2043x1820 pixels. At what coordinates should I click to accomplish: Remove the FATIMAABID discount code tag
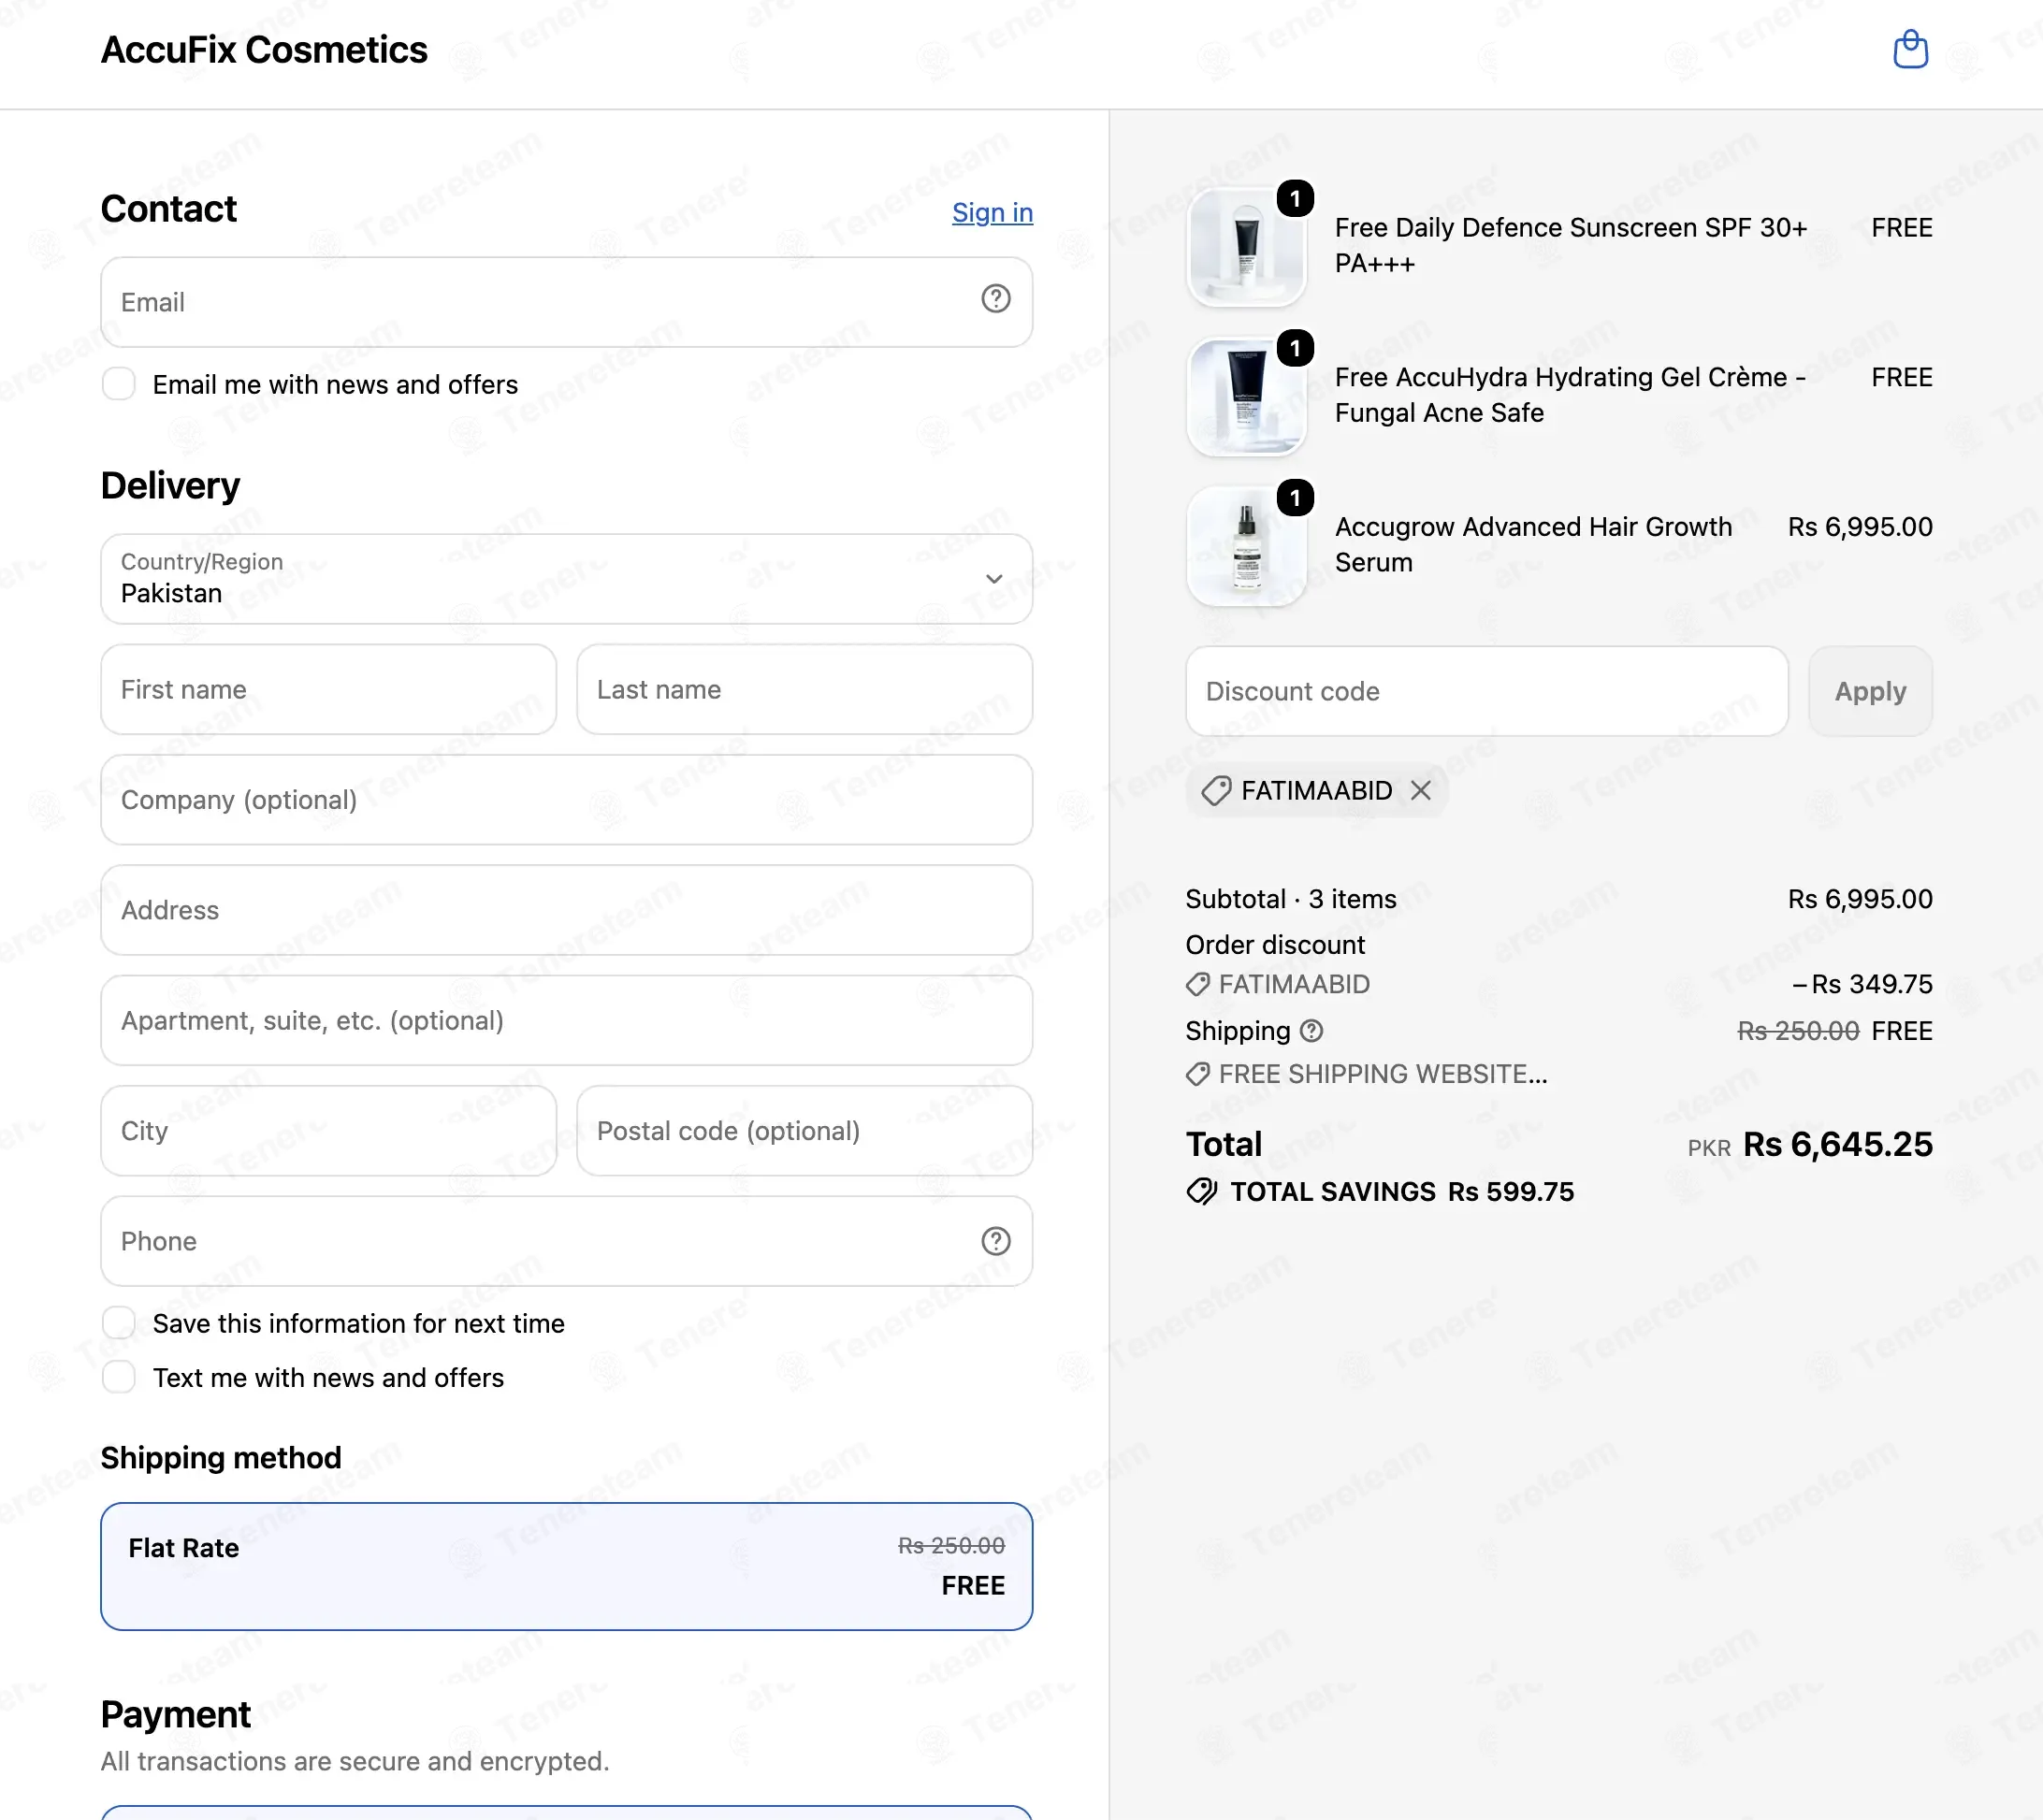point(1420,791)
